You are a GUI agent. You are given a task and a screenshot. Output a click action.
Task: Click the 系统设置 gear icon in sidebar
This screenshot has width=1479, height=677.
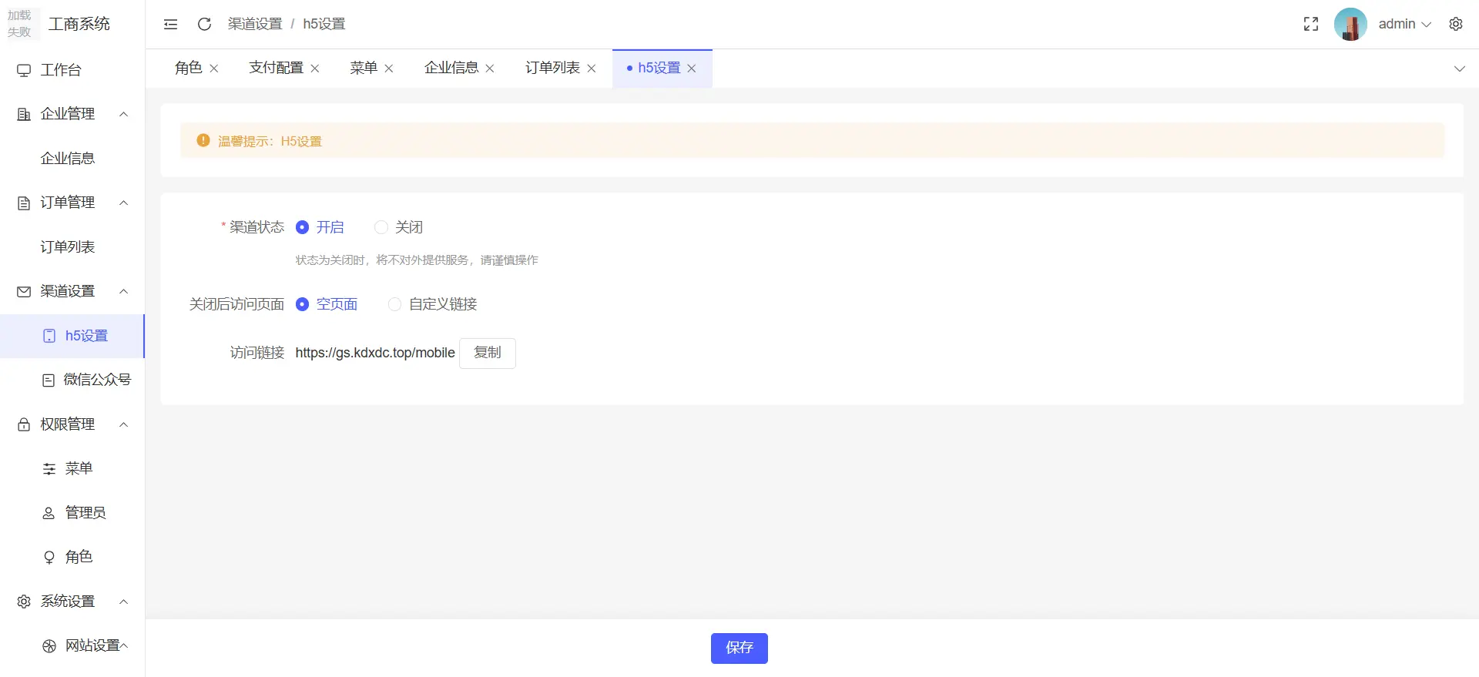24,602
